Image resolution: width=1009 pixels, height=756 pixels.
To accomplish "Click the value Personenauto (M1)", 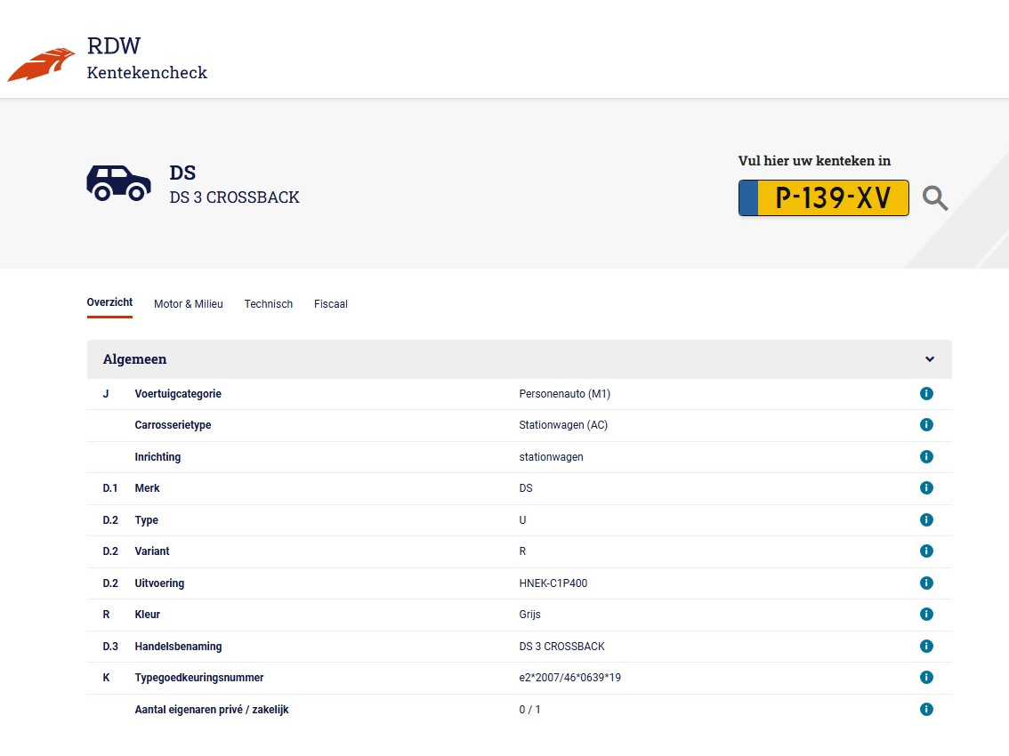I will 564,394.
